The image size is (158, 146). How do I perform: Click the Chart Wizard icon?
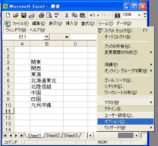click(118, 15)
